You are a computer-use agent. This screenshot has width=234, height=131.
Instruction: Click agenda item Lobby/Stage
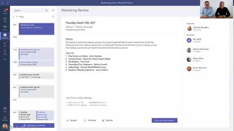(87, 67)
